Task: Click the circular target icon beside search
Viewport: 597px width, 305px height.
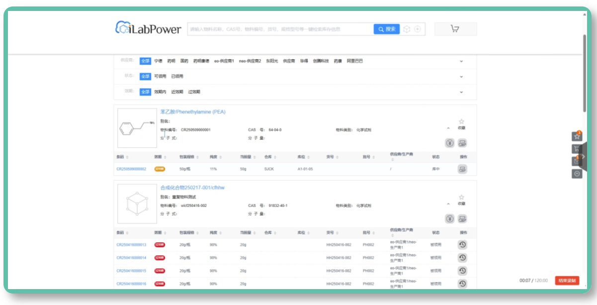Action: (418, 29)
